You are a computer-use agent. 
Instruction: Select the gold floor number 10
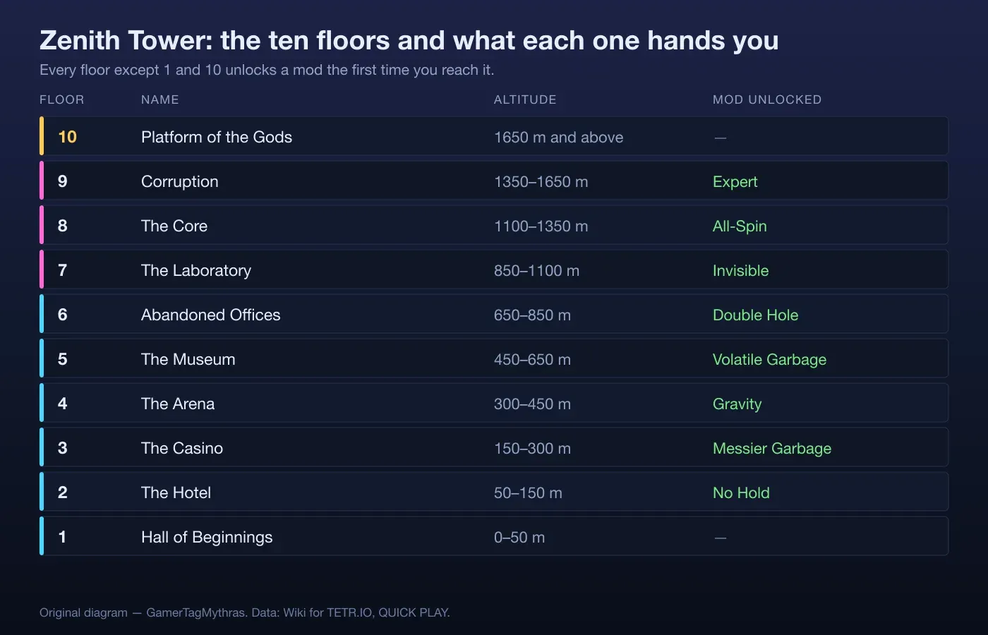pos(67,137)
